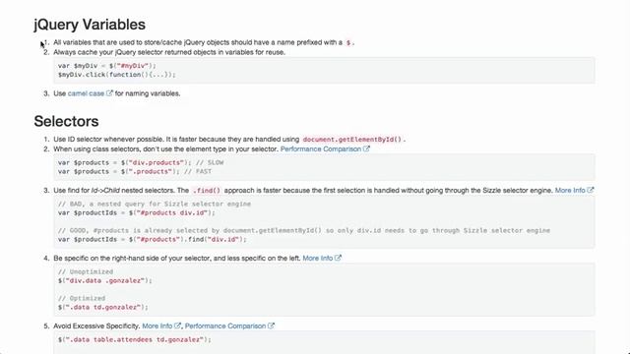The image size is (630, 354).
Task: Click text 'Avoid Excessive Specificity.'
Action: [x=96, y=325]
